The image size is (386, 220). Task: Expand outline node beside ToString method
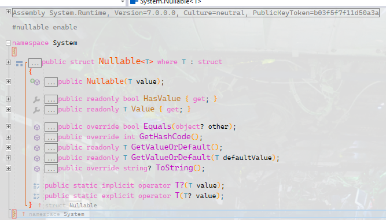click(8, 168)
